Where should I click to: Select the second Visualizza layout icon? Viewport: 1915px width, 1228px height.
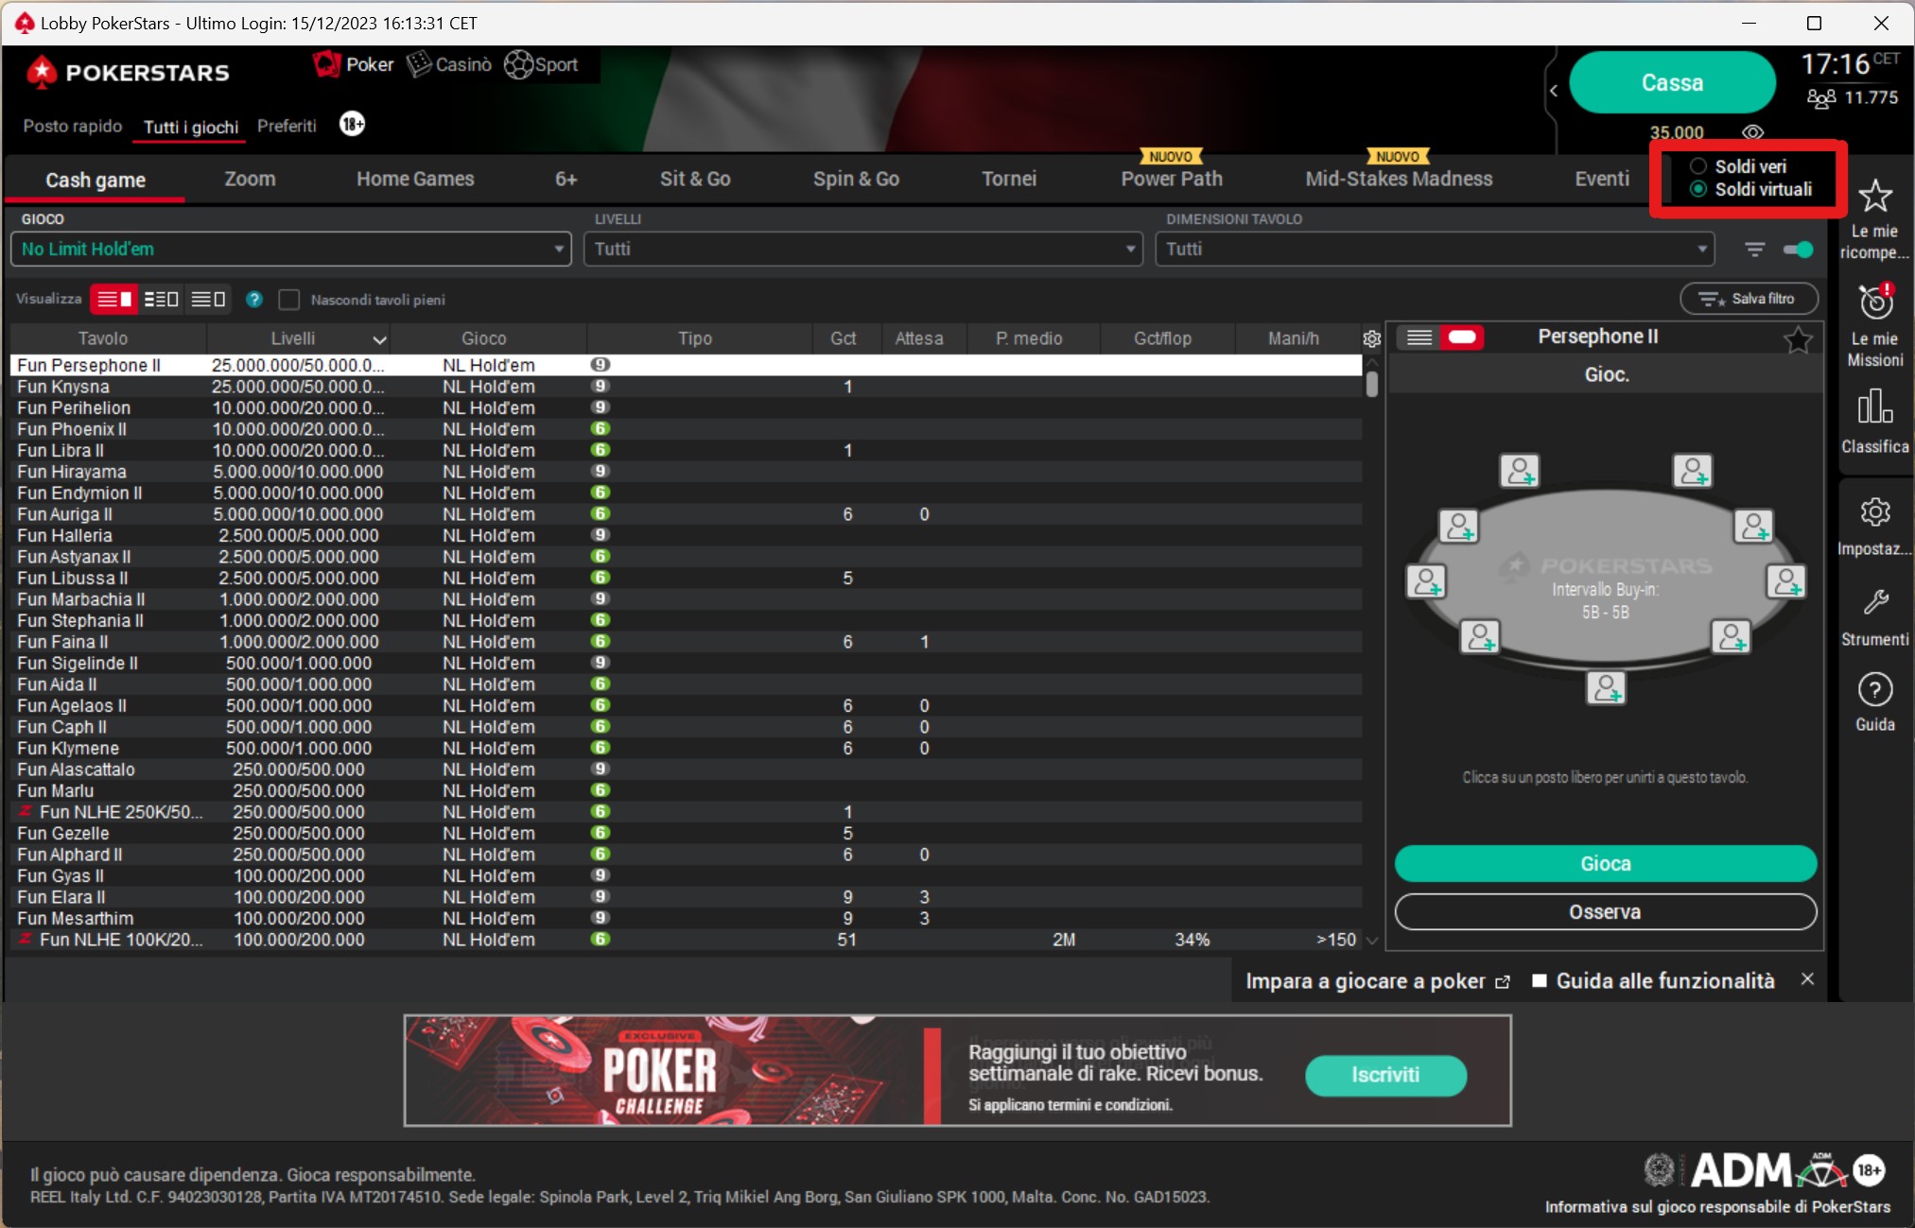pyautogui.click(x=161, y=299)
